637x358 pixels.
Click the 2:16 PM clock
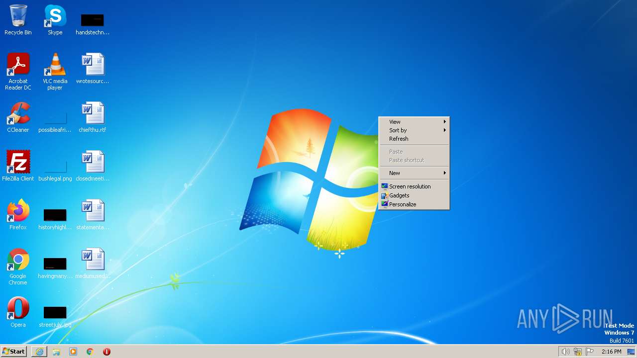(x=611, y=352)
